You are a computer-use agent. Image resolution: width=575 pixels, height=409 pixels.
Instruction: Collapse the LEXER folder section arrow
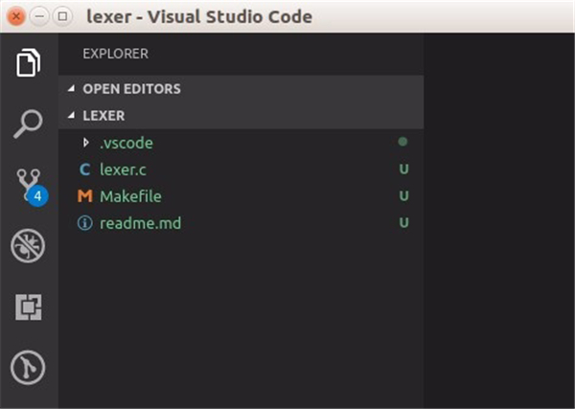coord(72,116)
